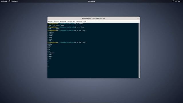
Task: Open the Terminal app menu in top bar
Action: [x=13, y=1]
